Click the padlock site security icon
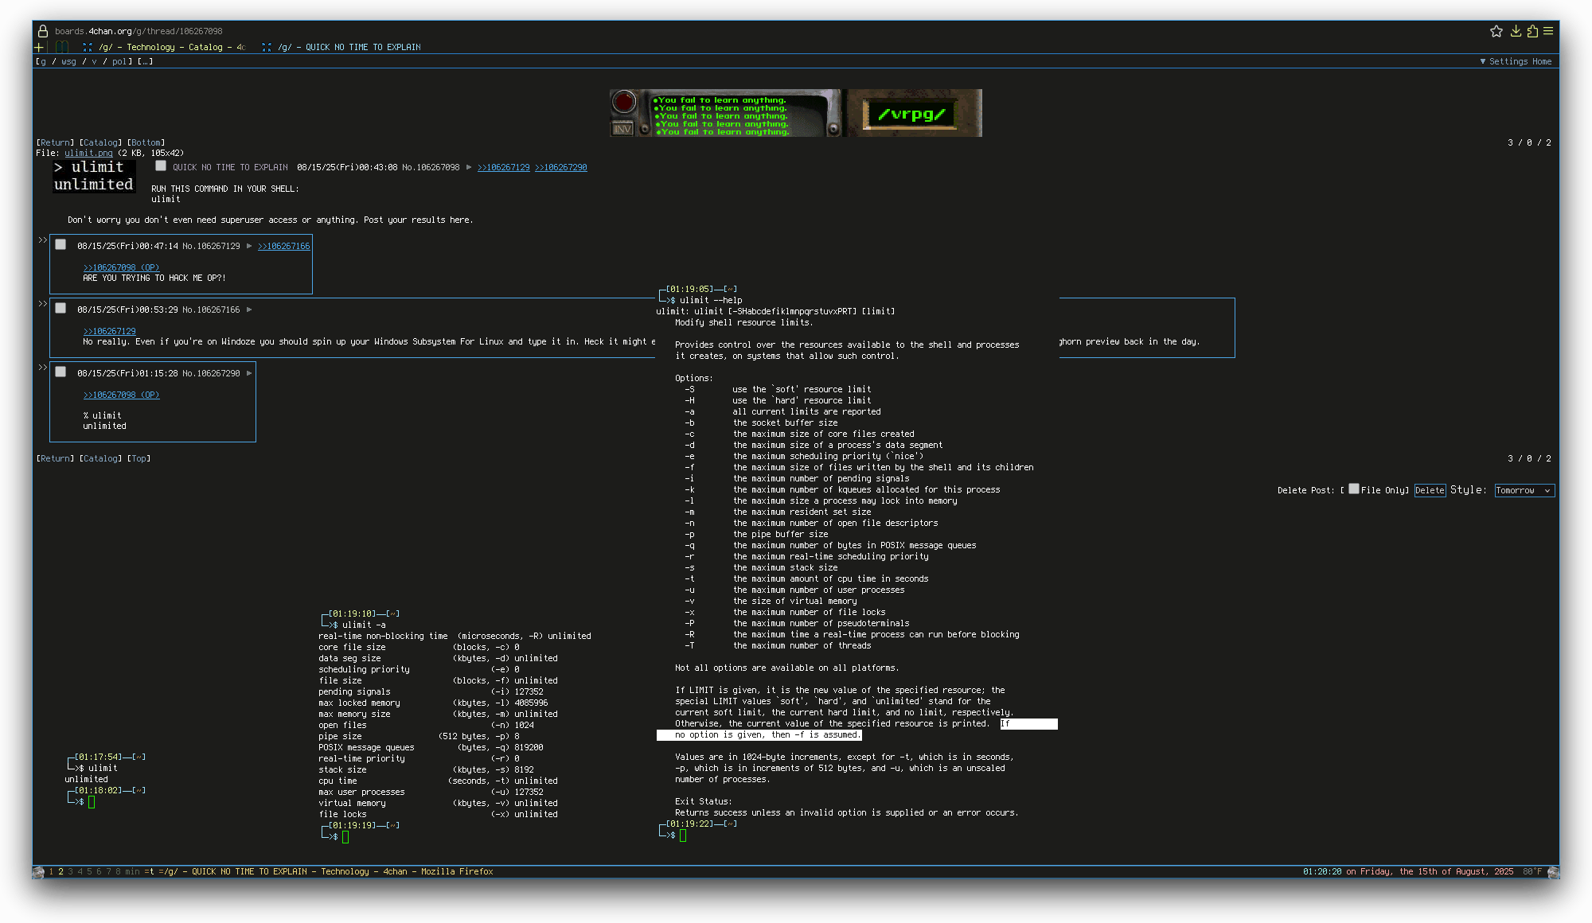Image resolution: width=1592 pixels, height=923 pixels. [43, 31]
